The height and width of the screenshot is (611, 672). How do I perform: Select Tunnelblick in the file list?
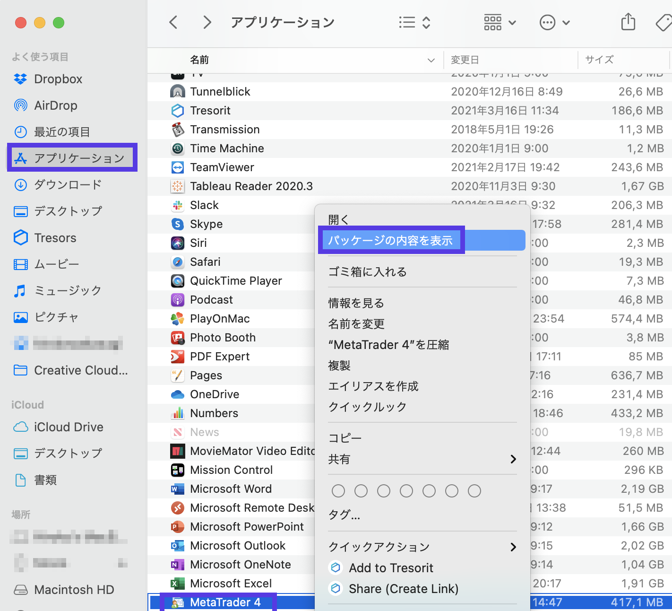pyautogui.click(x=220, y=91)
